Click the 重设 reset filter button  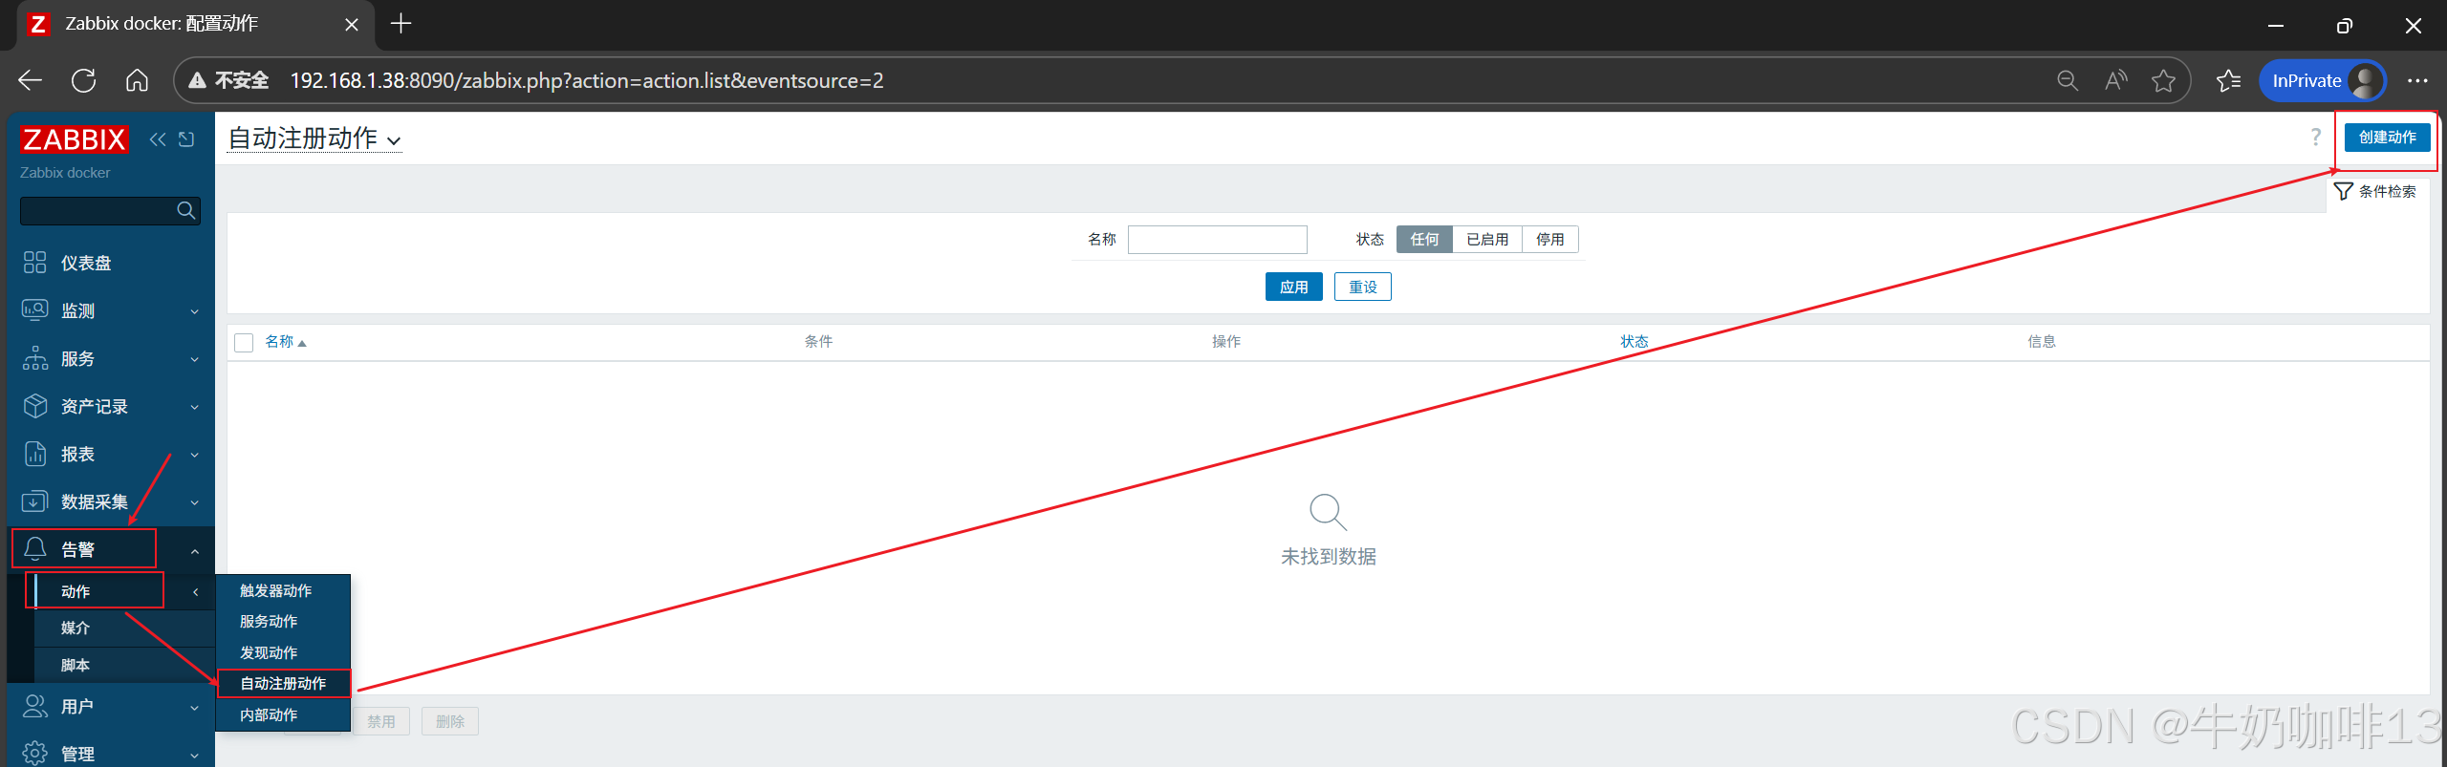[x=1362, y=287]
